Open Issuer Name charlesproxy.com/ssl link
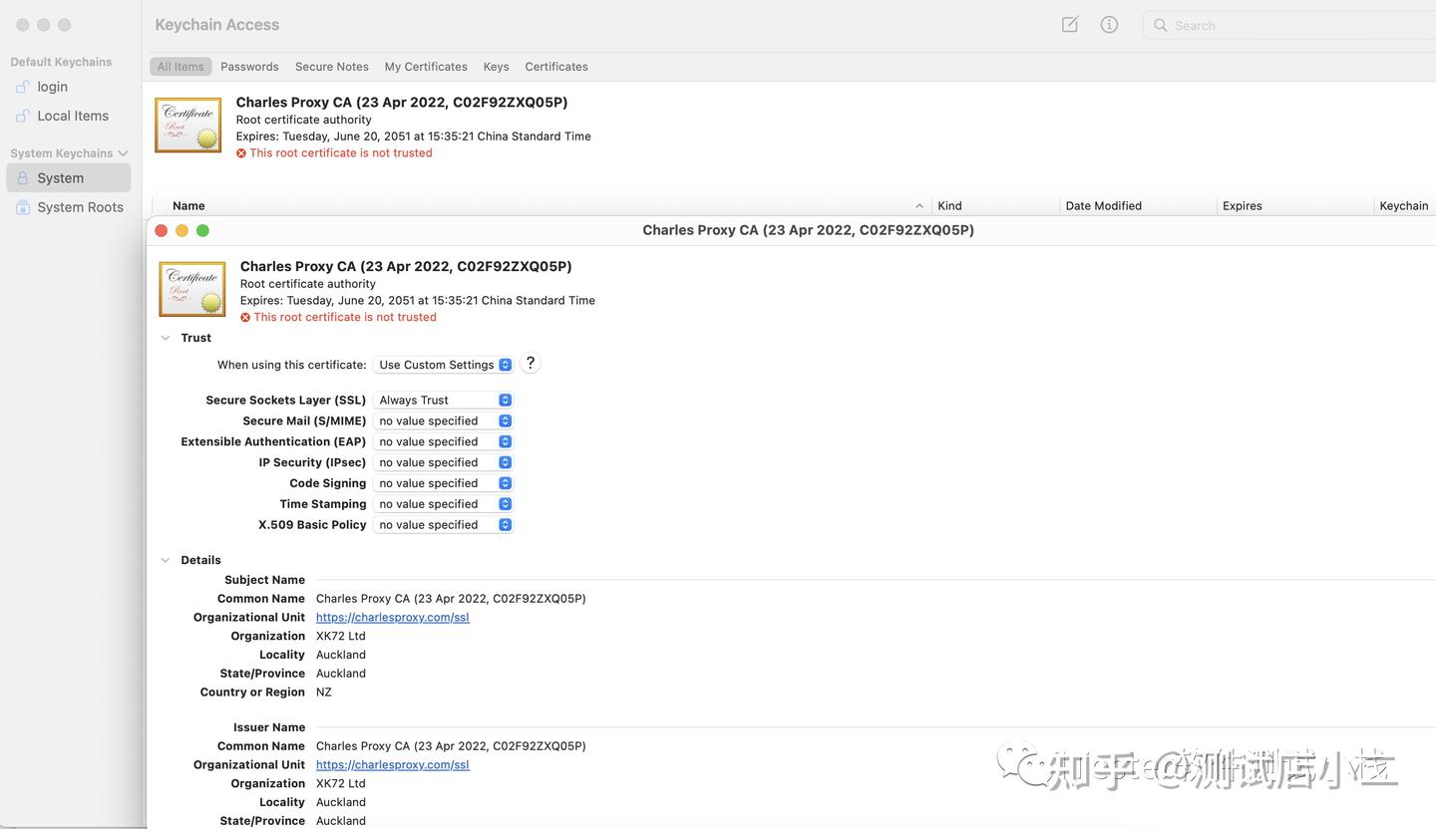 point(393,765)
